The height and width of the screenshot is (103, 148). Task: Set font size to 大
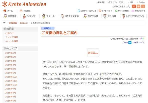click(x=143, y=6)
